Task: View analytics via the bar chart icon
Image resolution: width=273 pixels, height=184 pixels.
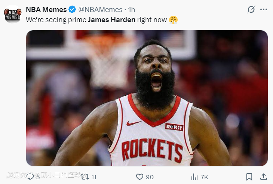Action: tap(194, 177)
